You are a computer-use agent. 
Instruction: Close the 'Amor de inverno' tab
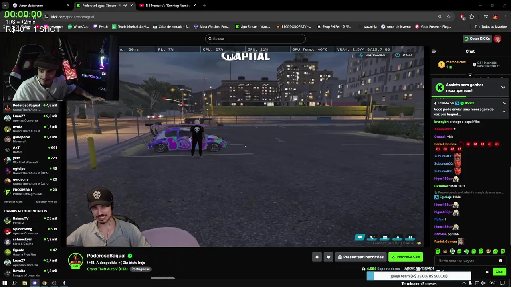(x=68, y=6)
